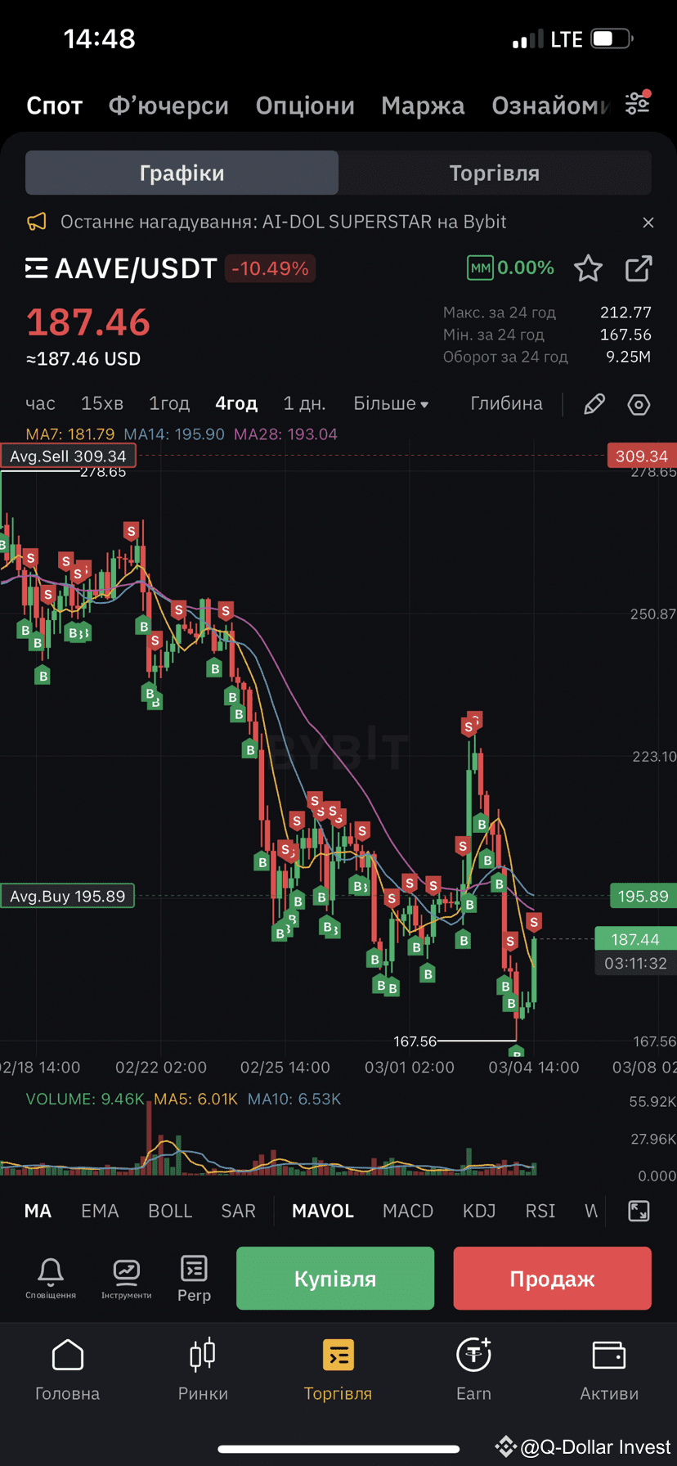The image size is (677, 1466).
Task: Toggle the EMA indicator
Action: [100, 1211]
